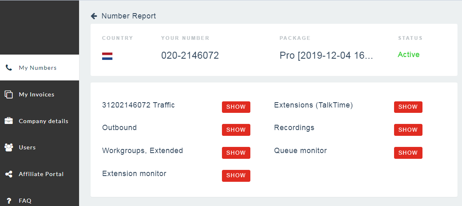Show the Extensions (TalkTime) report
The width and height of the screenshot is (462, 206).
click(x=408, y=107)
